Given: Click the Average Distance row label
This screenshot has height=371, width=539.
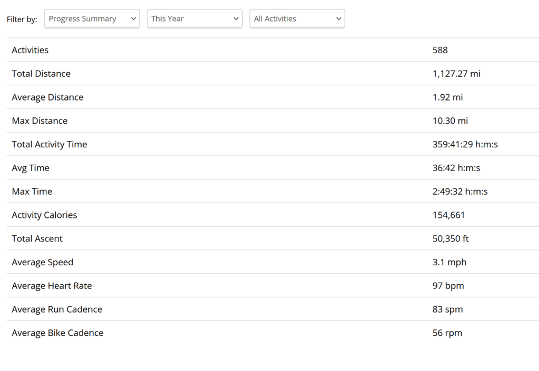Looking at the screenshot, I should 47,97.
